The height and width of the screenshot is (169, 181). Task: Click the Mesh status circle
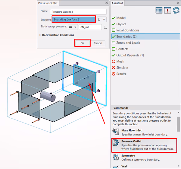pos(114,62)
